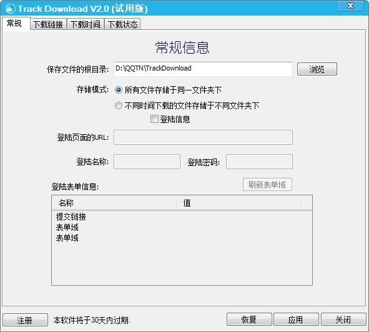The height and width of the screenshot is (332, 369).
Task: Click the 本软件将于30天内过期 trial notice text
Action: coord(92,320)
